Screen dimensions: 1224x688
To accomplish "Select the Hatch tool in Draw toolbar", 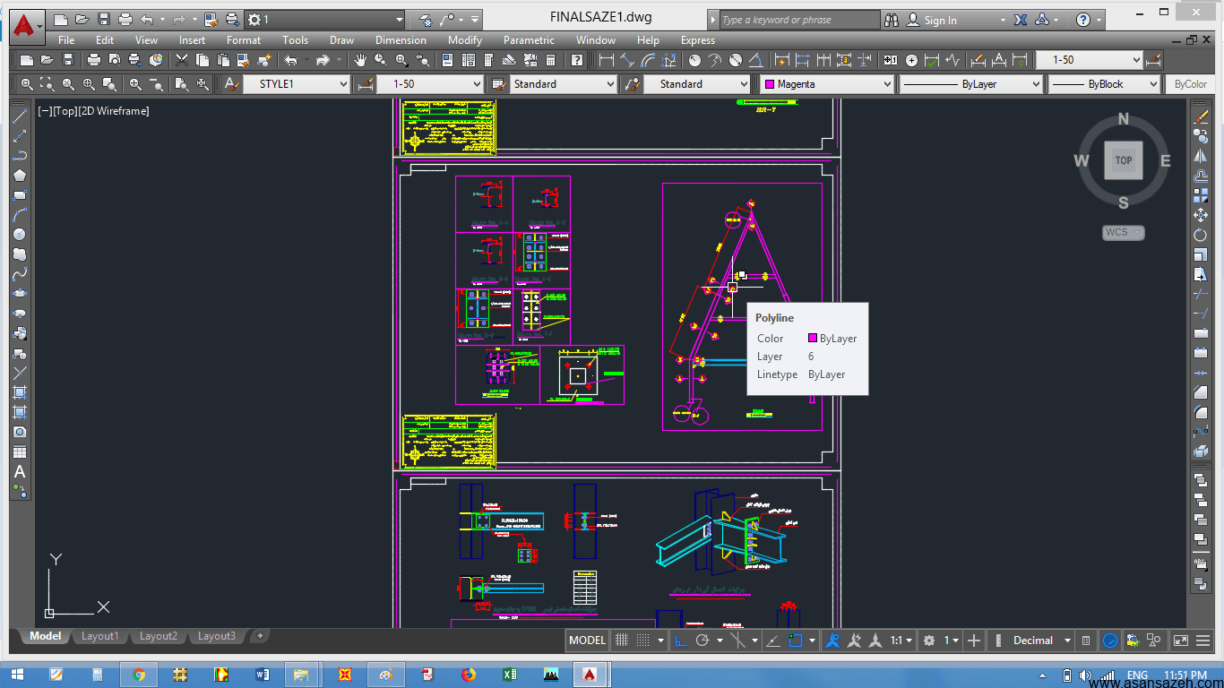I will (19, 392).
